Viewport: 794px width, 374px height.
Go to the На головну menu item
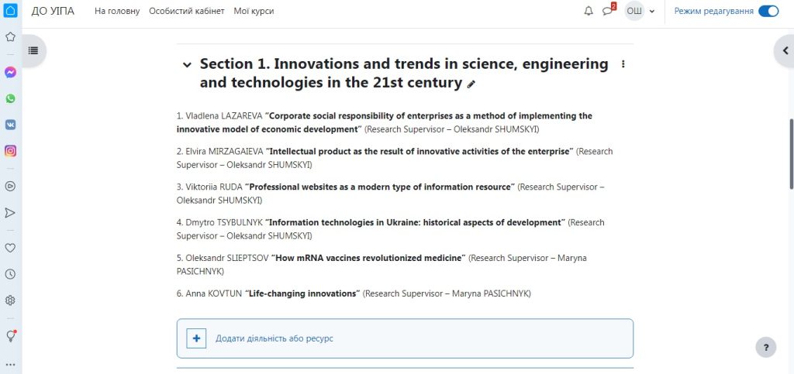[x=117, y=11]
